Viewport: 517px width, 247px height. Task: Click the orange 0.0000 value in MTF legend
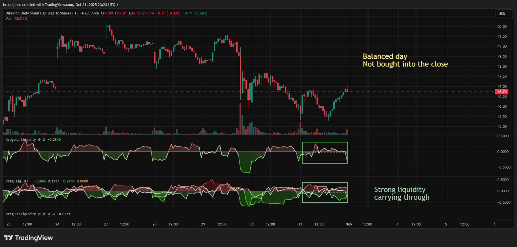tap(82, 181)
